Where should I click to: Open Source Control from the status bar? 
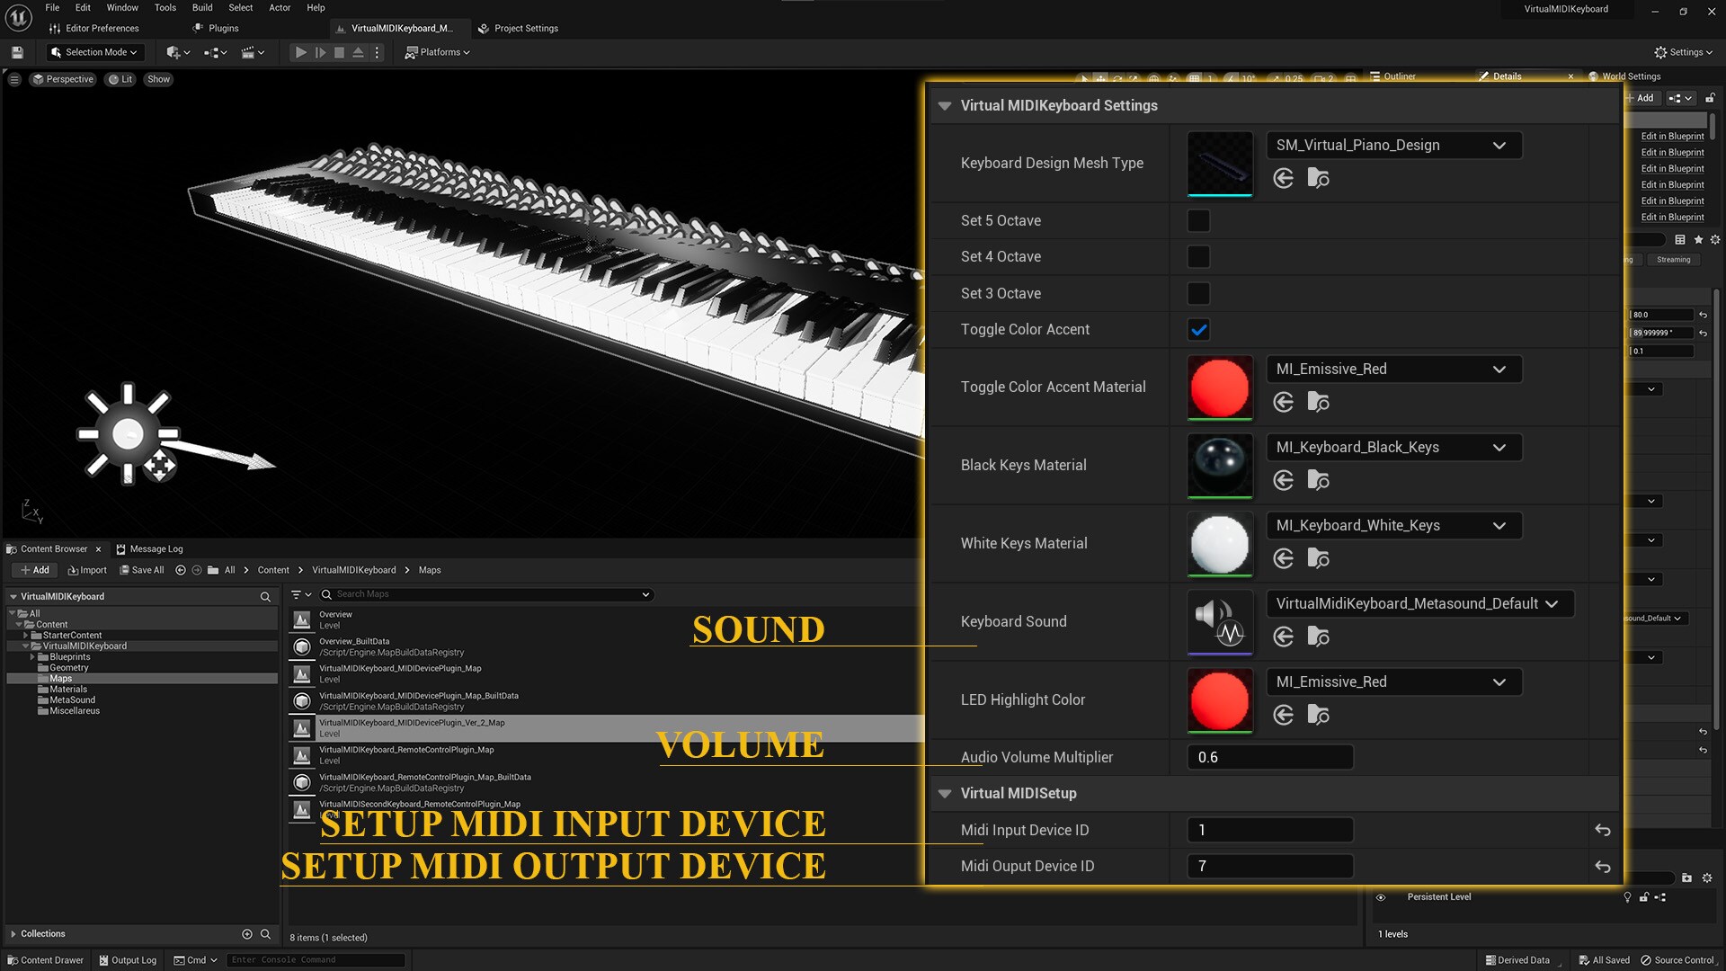coord(1679,960)
